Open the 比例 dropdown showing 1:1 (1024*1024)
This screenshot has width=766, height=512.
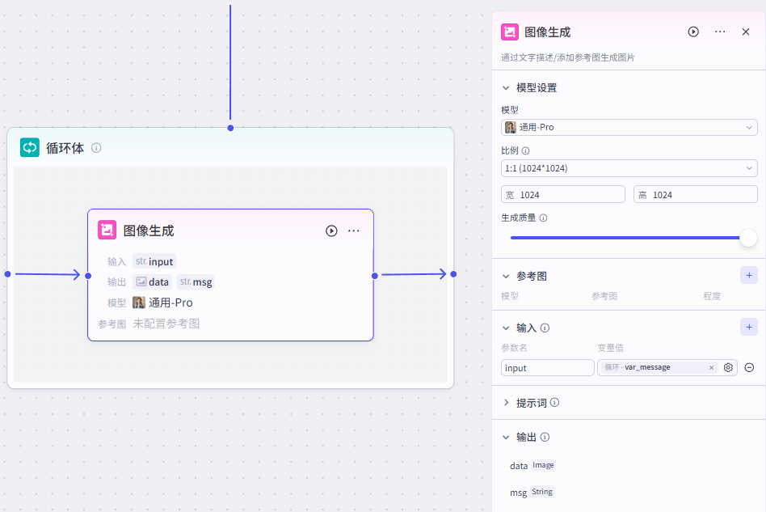click(x=629, y=168)
